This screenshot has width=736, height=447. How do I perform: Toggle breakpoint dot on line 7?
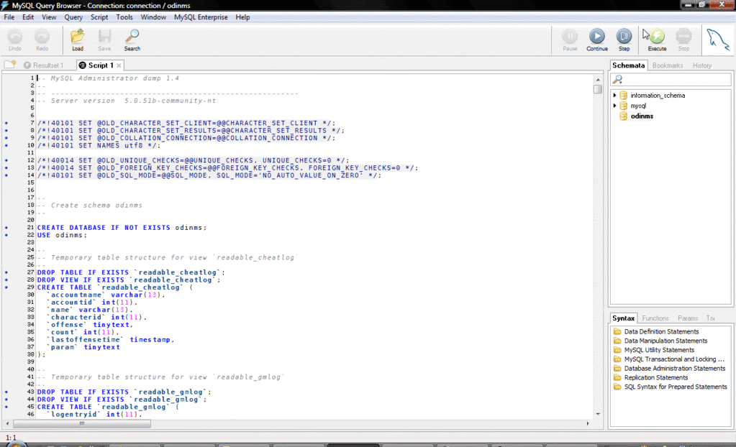(x=6, y=123)
